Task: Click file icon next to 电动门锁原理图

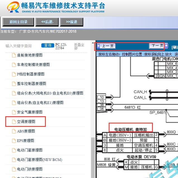Action: [x=14, y=169]
